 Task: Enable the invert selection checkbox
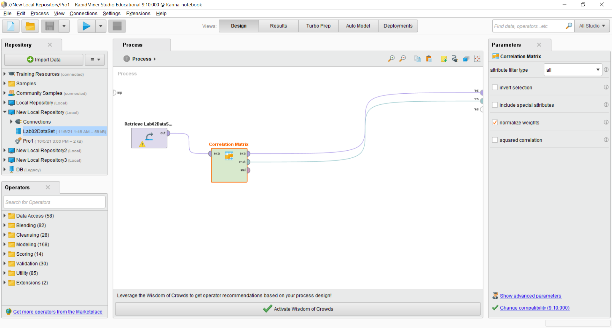(x=495, y=87)
